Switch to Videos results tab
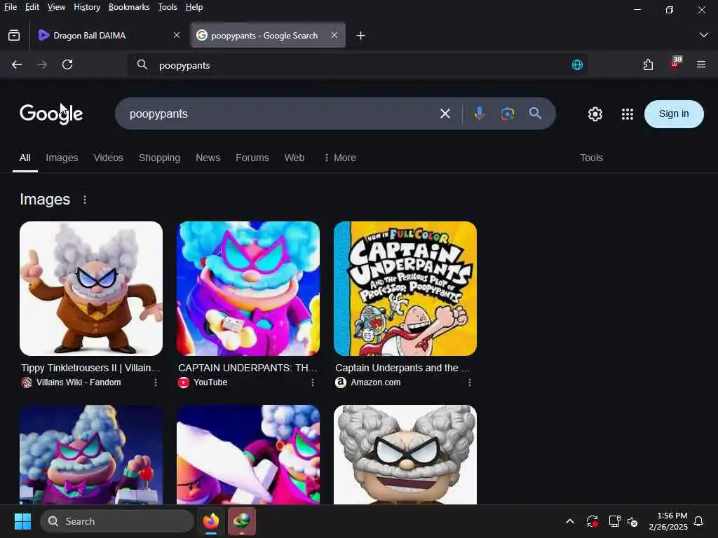The height and width of the screenshot is (538, 718). (x=109, y=158)
